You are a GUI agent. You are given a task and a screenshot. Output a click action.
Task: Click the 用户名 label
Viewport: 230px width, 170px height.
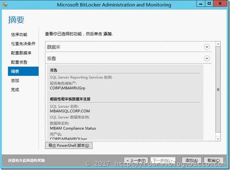click(56, 134)
